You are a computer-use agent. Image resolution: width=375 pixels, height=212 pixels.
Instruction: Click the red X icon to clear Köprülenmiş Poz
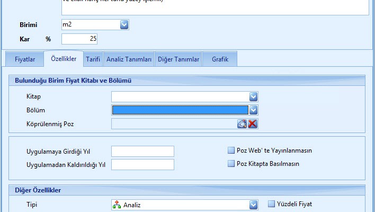point(253,123)
